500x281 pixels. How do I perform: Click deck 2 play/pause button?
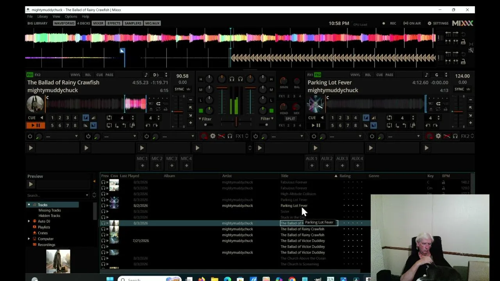(316, 125)
